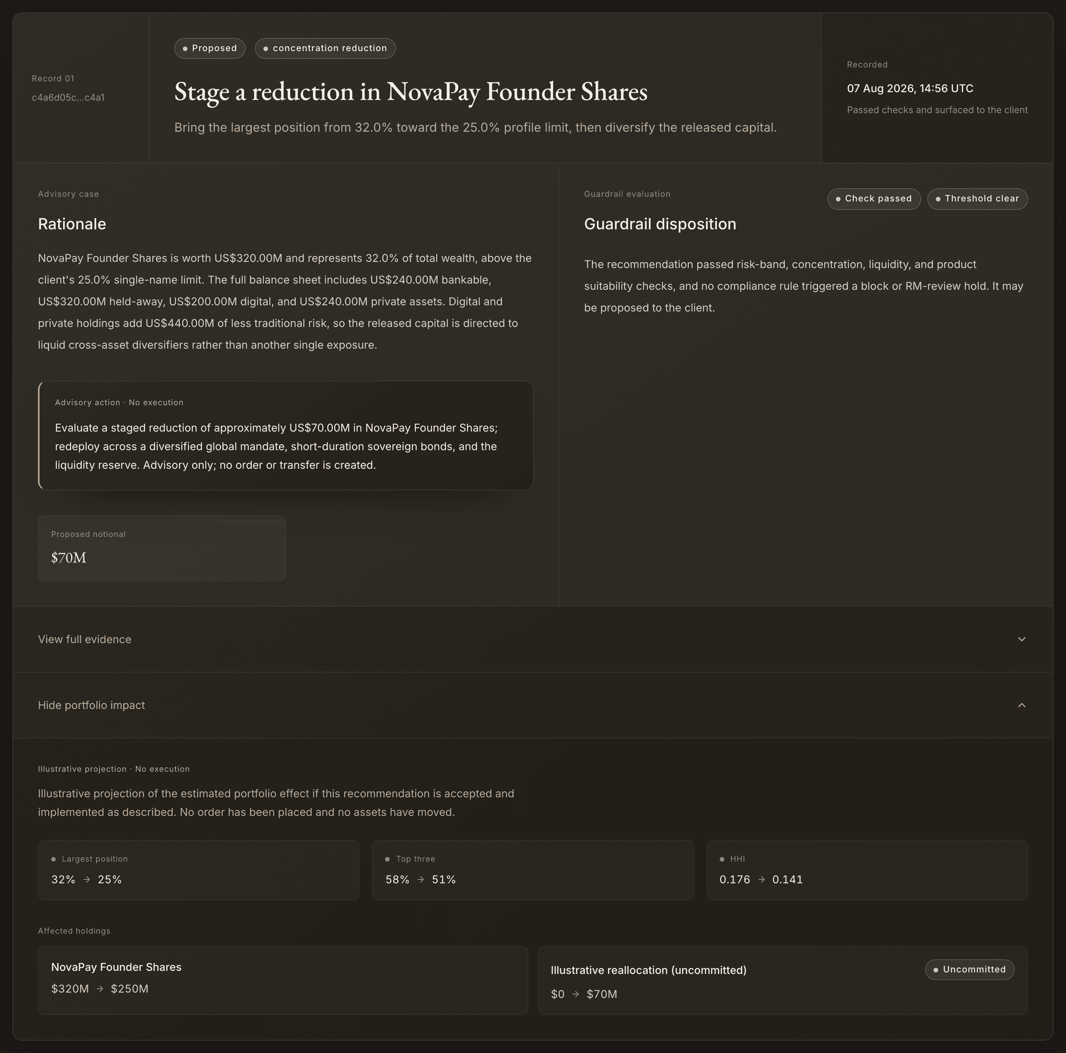
Task: Click the Illustrative projection · No execution label
Action: pos(113,769)
